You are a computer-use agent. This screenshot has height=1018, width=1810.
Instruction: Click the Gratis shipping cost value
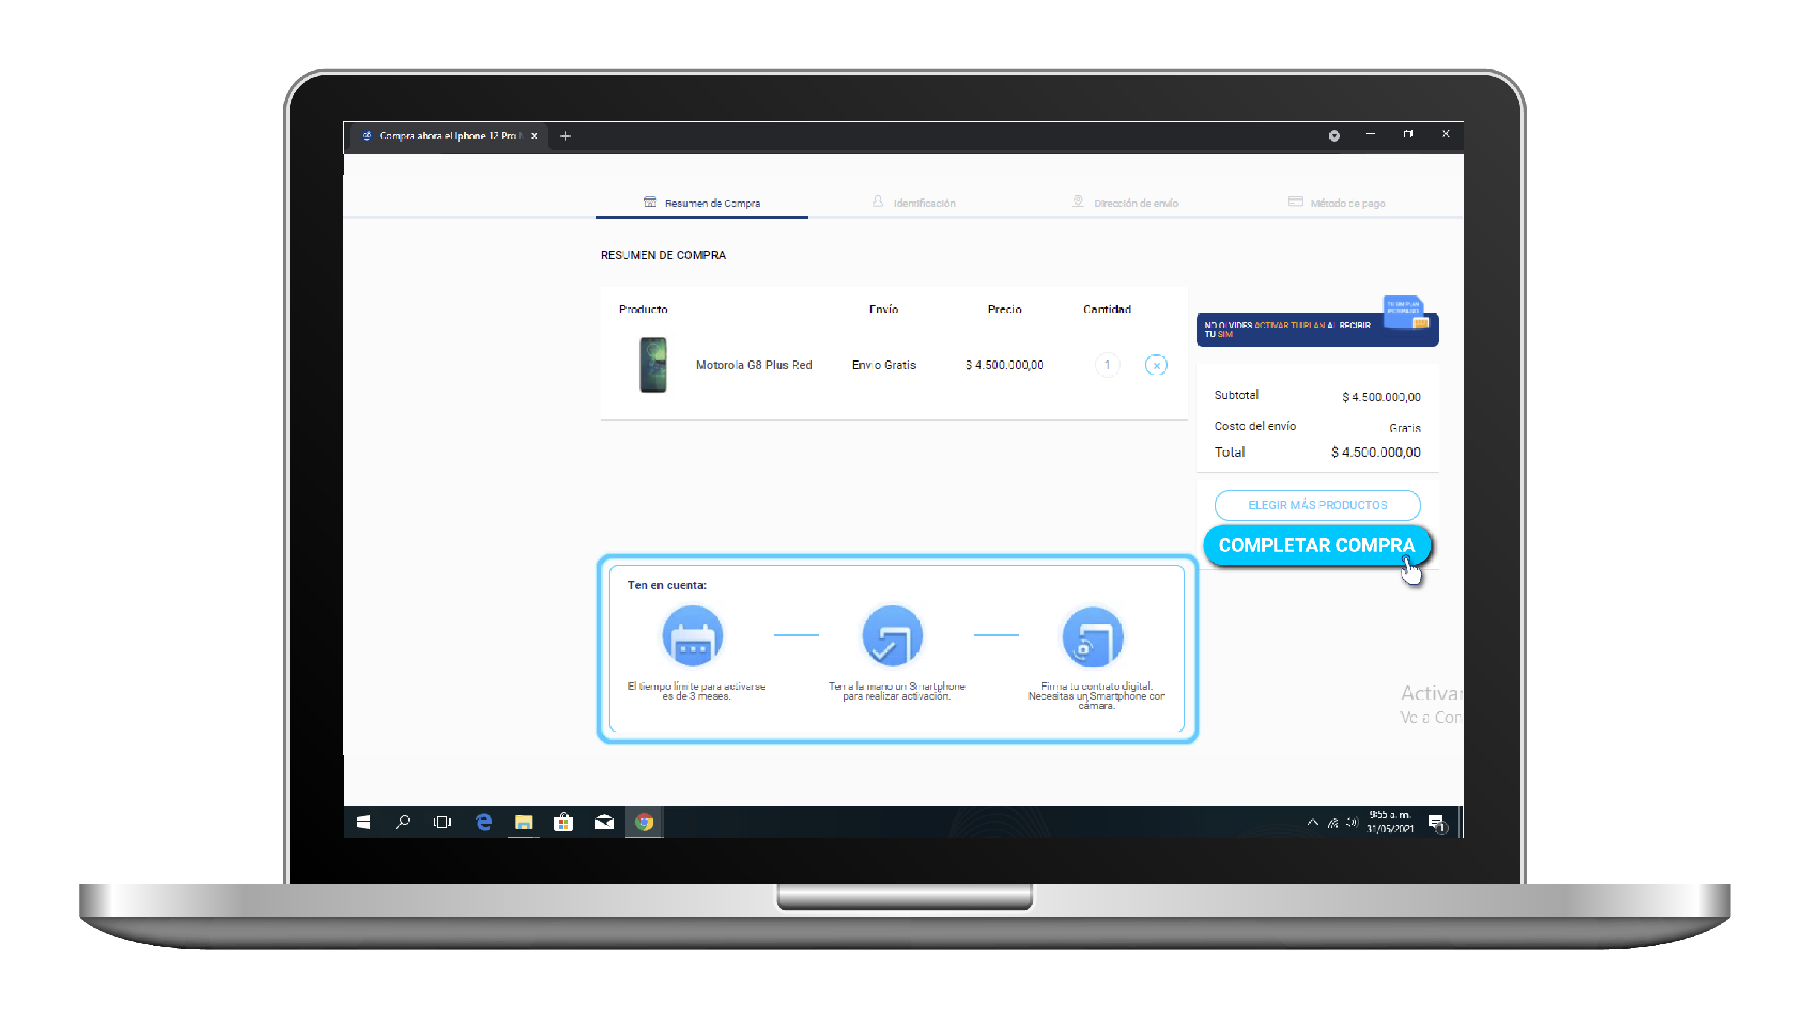point(1405,429)
